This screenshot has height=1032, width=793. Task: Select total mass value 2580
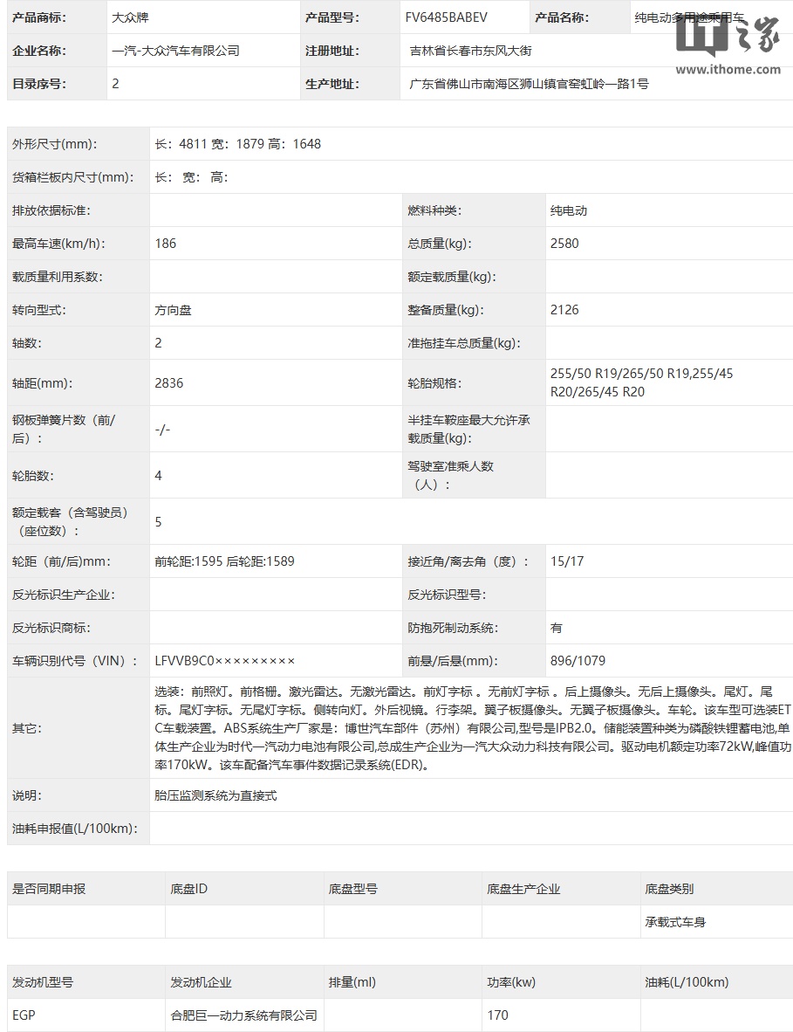pyautogui.click(x=564, y=244)
